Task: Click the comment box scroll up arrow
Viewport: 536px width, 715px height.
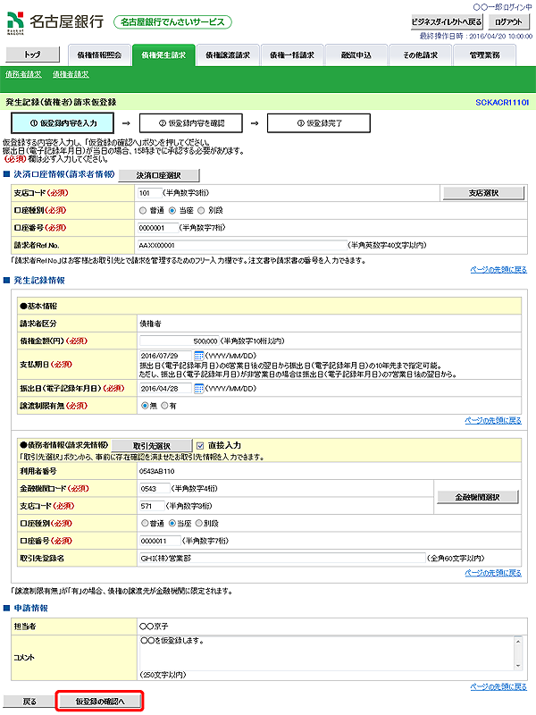Action: [x=518, y=641]
